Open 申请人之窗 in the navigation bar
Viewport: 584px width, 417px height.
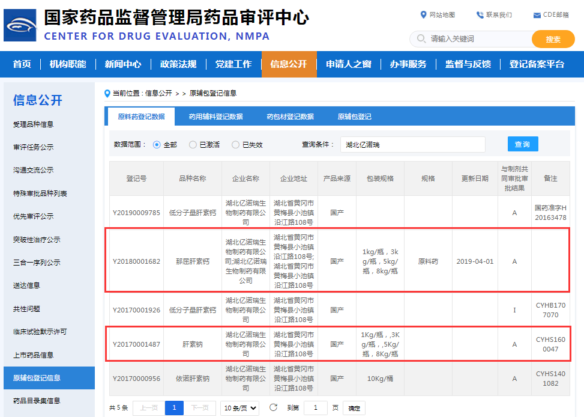coord(348,64)
